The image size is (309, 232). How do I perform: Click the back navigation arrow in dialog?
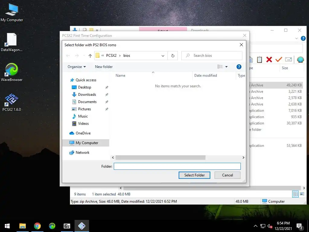point(68,56)
